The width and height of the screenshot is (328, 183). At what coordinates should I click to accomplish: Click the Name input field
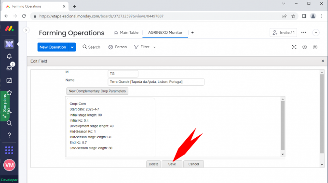pos(156,82)
